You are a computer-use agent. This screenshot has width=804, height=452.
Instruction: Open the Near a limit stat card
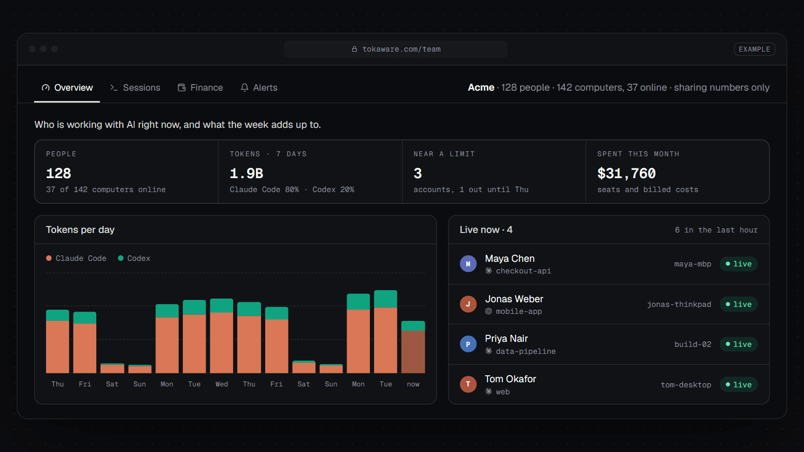tap(494, 172)
